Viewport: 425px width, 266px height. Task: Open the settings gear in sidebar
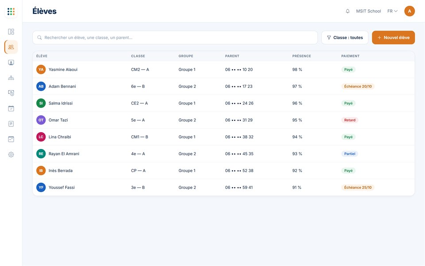click(x=11, y=155)
